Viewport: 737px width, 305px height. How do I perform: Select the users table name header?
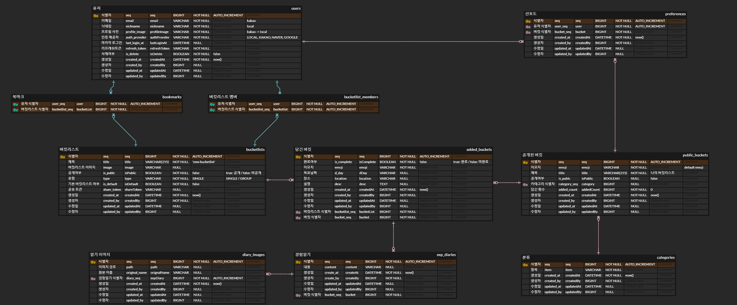296,9
